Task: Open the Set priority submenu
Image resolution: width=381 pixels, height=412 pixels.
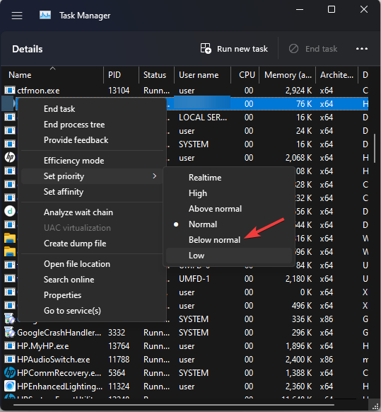Action: click(x=92, y=176)
